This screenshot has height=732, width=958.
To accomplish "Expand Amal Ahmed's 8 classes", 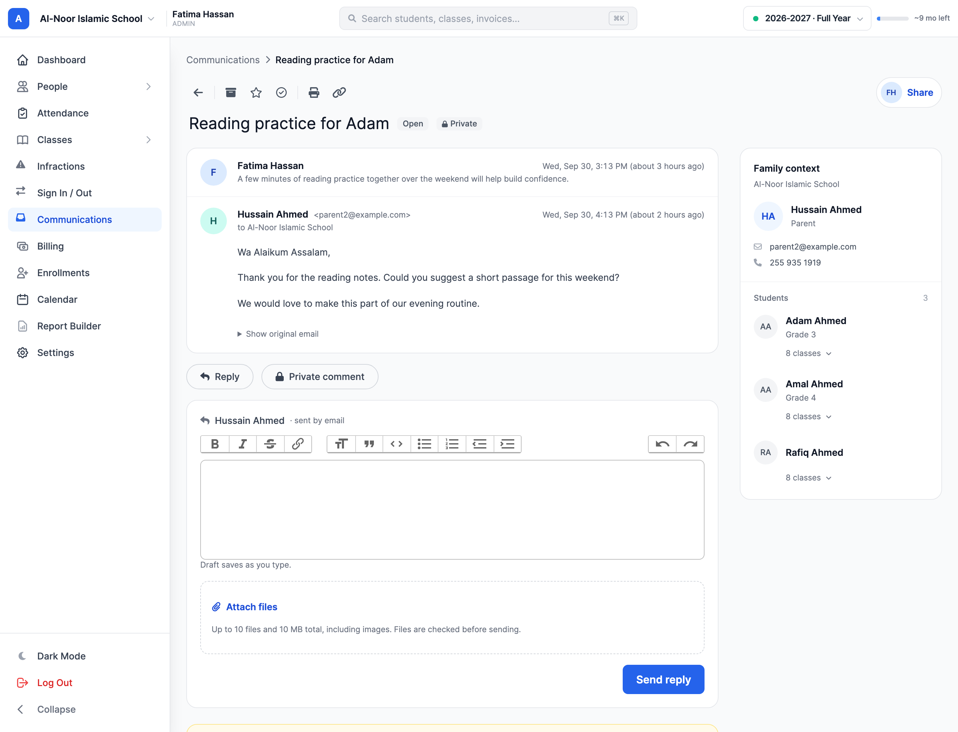I will (809, 417).
